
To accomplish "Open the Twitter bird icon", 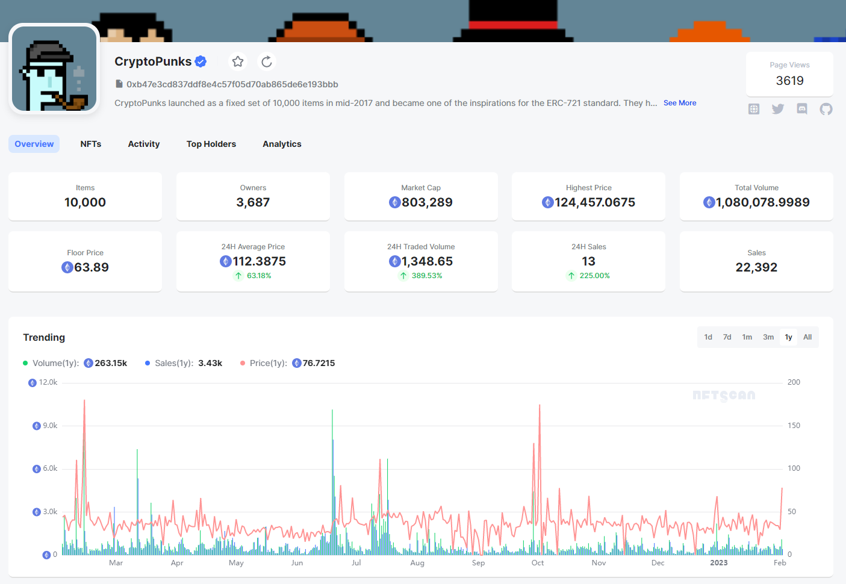I will coord(778,109).
